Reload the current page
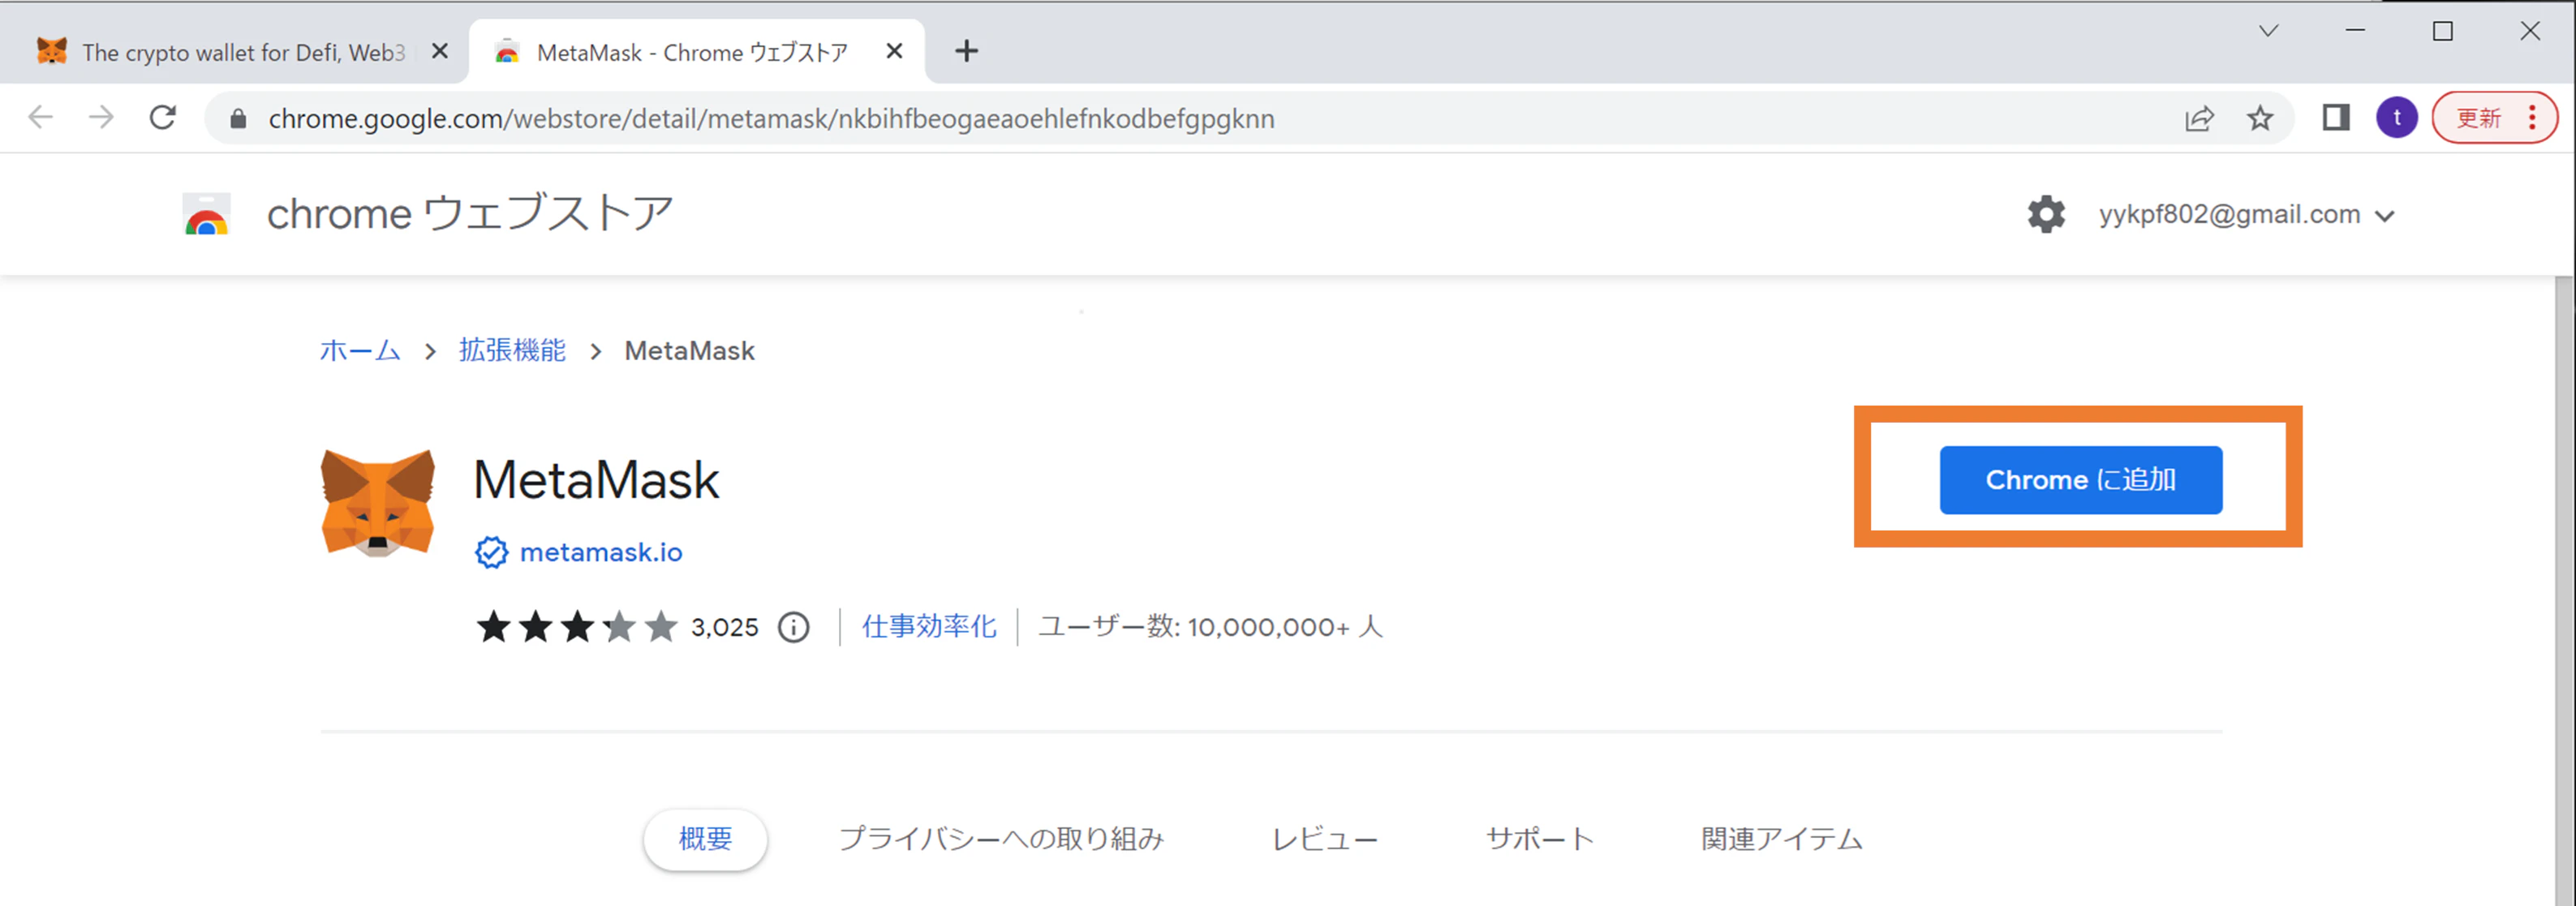 (x=163, y=118)
